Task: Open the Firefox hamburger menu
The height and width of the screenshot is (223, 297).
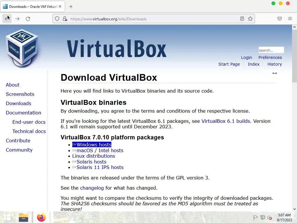Action: [x=290, y=19]
